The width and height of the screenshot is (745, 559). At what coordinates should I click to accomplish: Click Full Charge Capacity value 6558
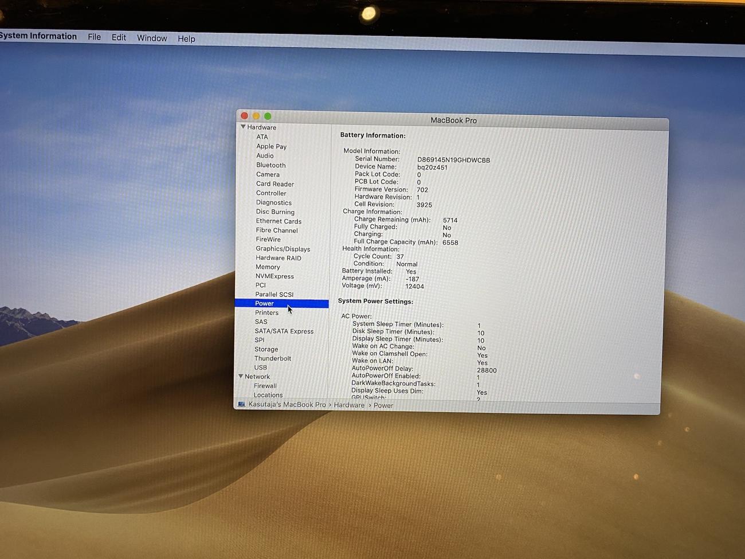coord(450,243)
